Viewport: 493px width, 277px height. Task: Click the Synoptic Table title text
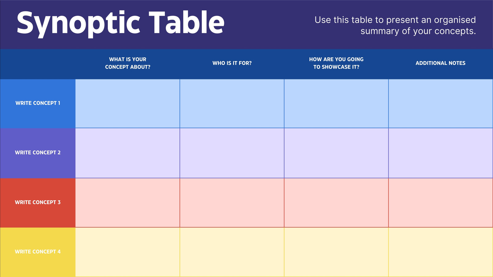tap(120, 23)
